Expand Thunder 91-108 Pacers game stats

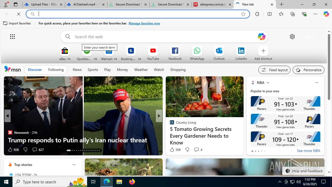285,121
